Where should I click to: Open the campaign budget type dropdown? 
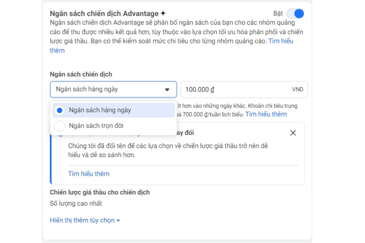click(x=114, y=89)
